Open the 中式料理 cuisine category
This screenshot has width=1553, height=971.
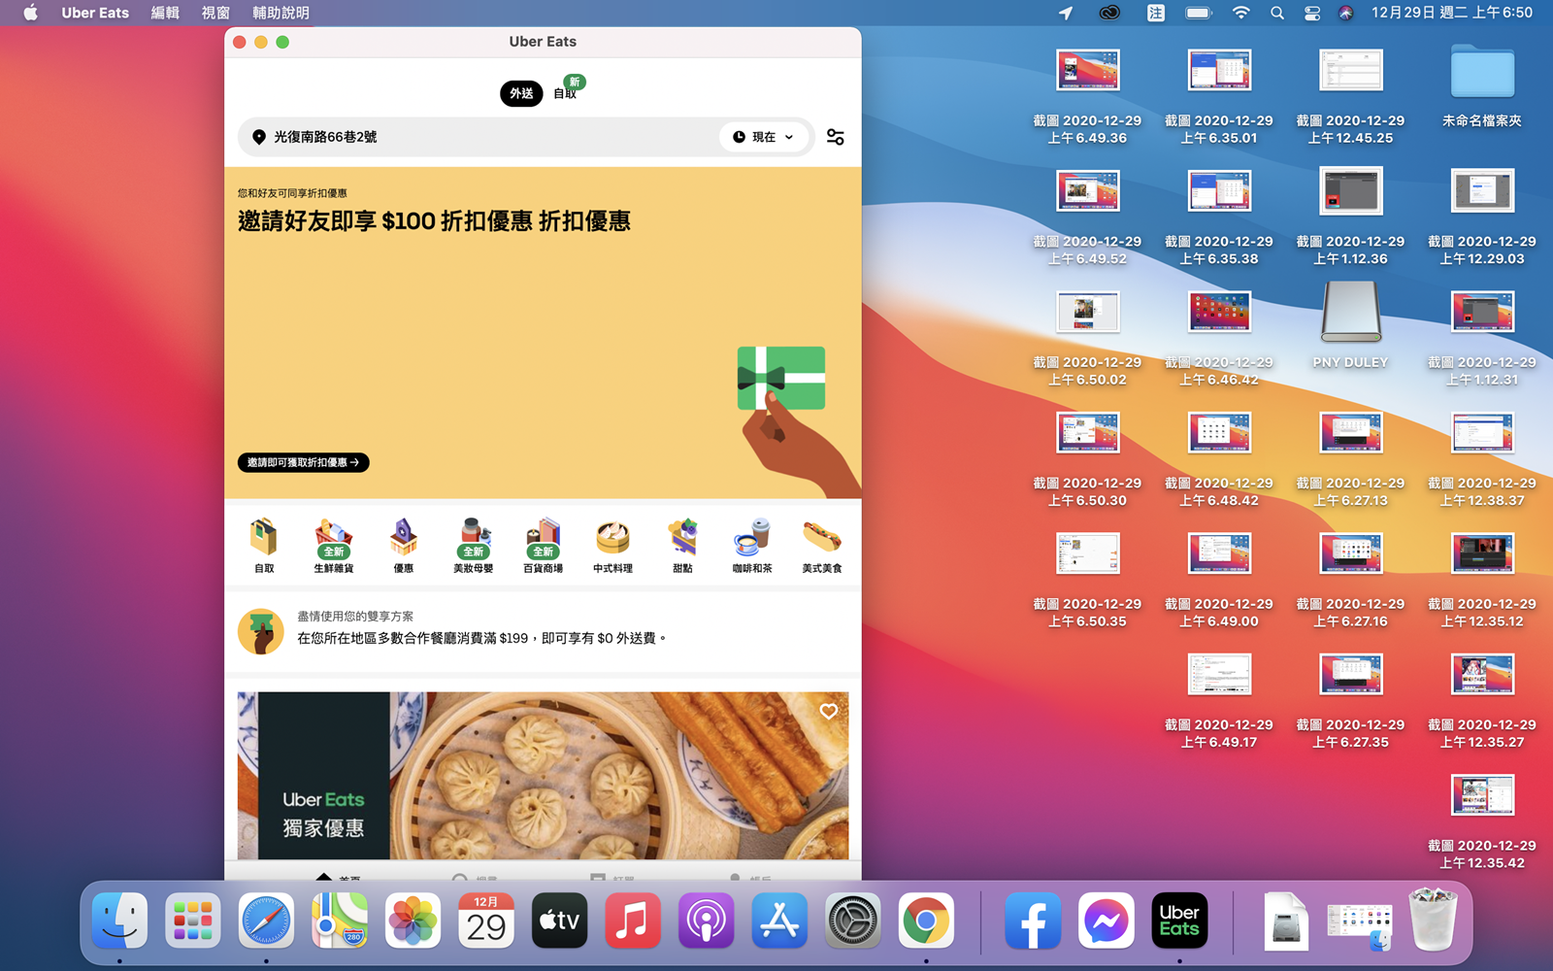click(611, 544)
